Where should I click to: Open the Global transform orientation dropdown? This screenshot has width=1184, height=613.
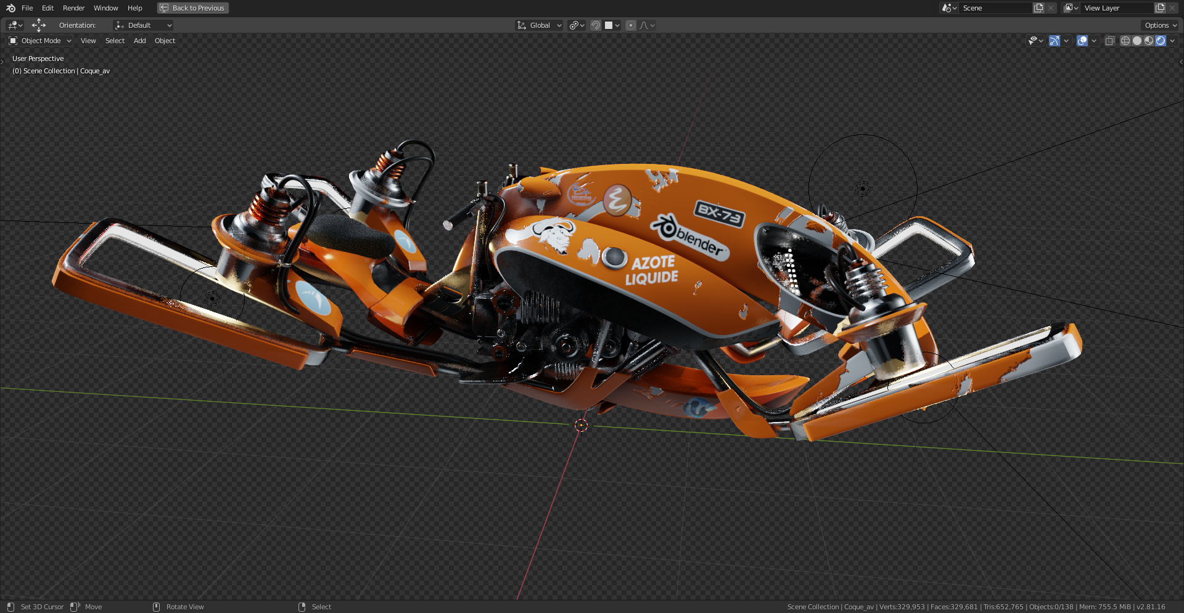tap(539, 25)
